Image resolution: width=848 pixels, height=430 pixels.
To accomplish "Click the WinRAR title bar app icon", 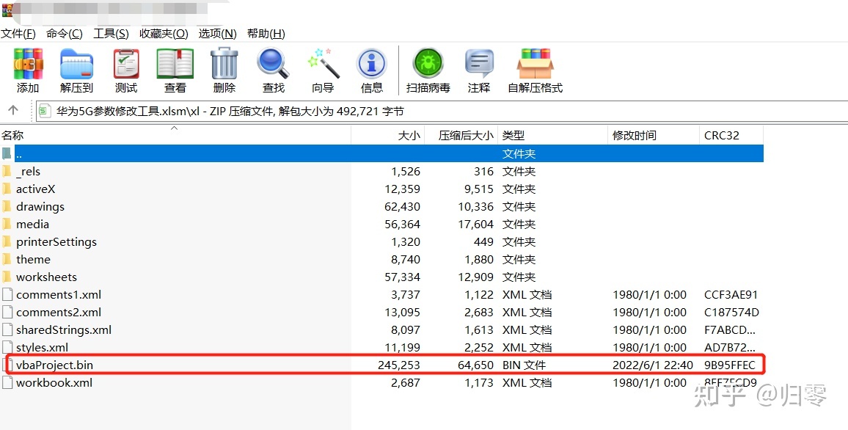I will pyautogui.click(x=7, y=9).
